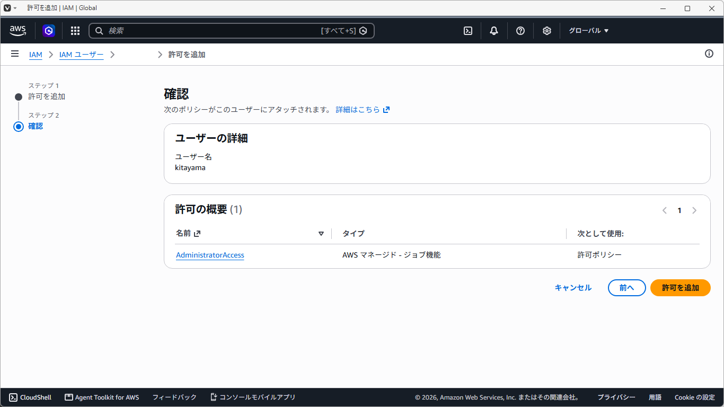The height and width of the screenshot is (407, 724).
Task: Click the ユーザーの詳細 heading
Action: coord(211,138)
